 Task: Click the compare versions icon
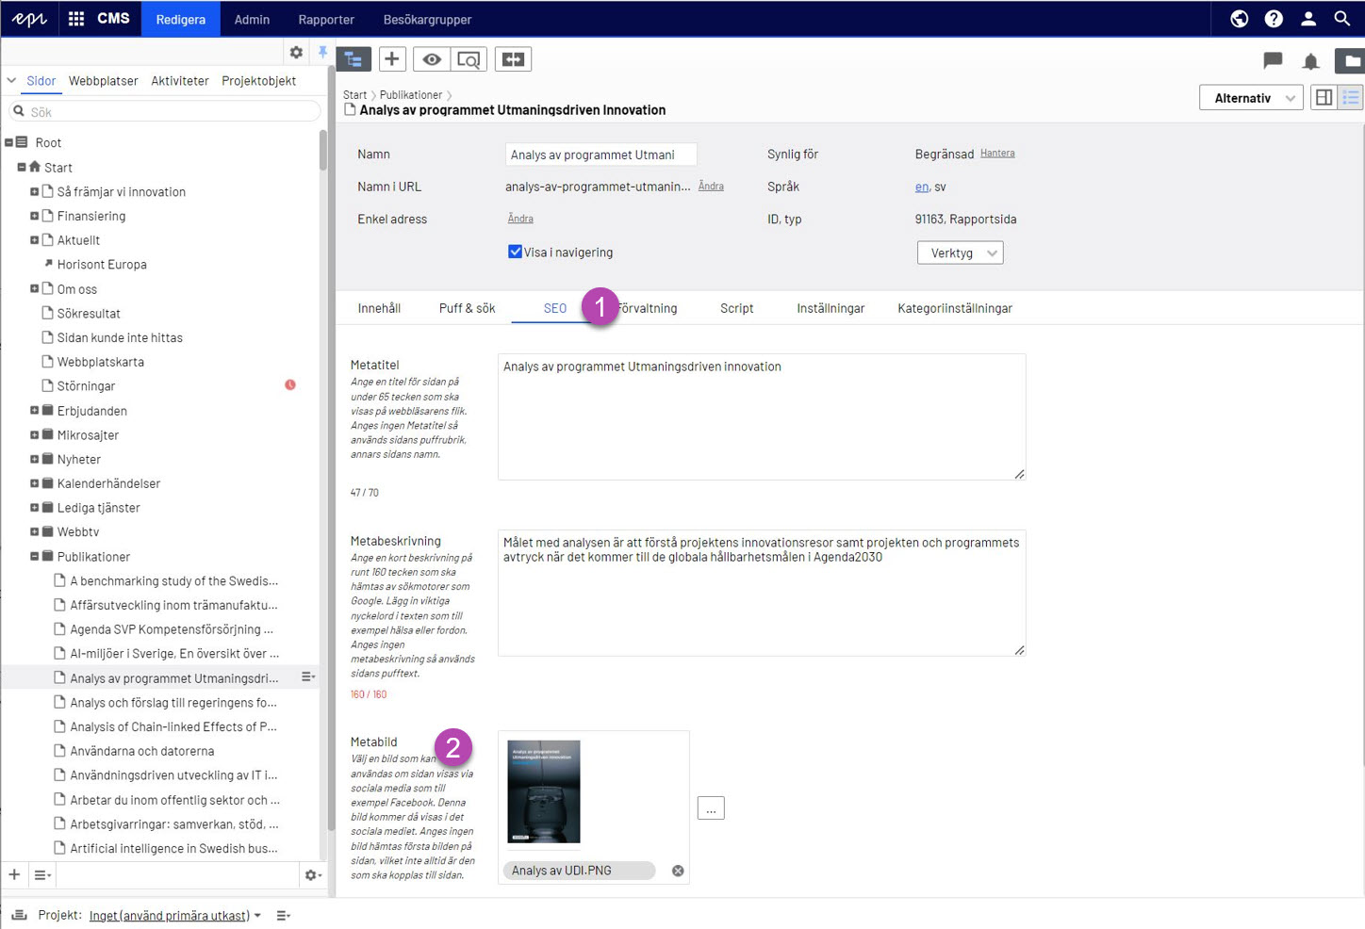point(513,59)
